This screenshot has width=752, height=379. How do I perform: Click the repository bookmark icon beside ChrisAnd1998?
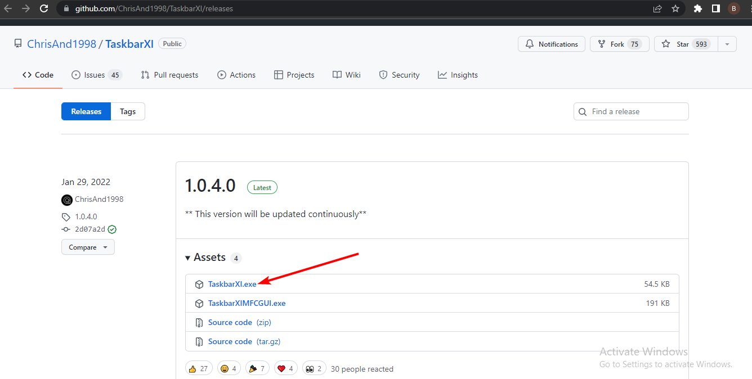[17, 43]
